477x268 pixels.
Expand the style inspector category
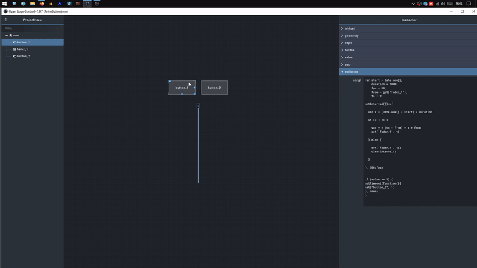408,43
